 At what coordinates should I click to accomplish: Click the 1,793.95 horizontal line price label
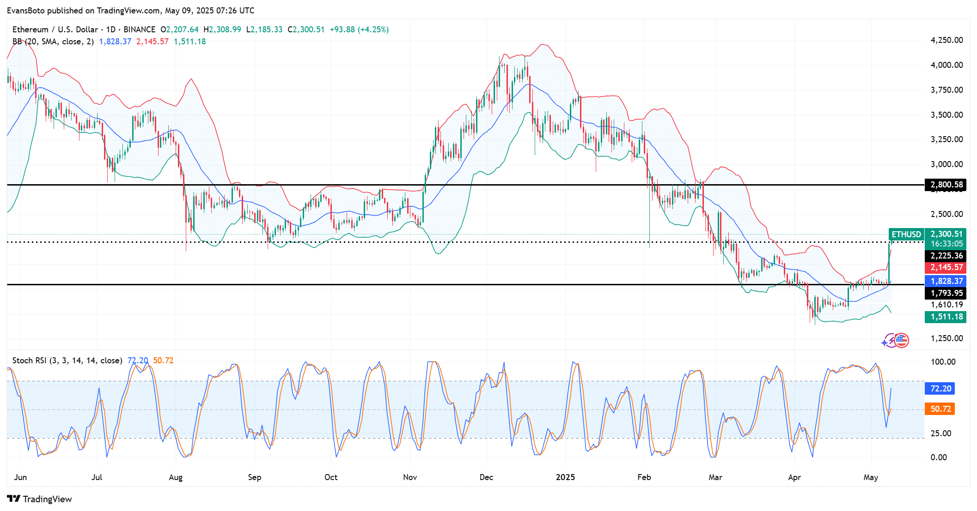[x=946, y=293]
